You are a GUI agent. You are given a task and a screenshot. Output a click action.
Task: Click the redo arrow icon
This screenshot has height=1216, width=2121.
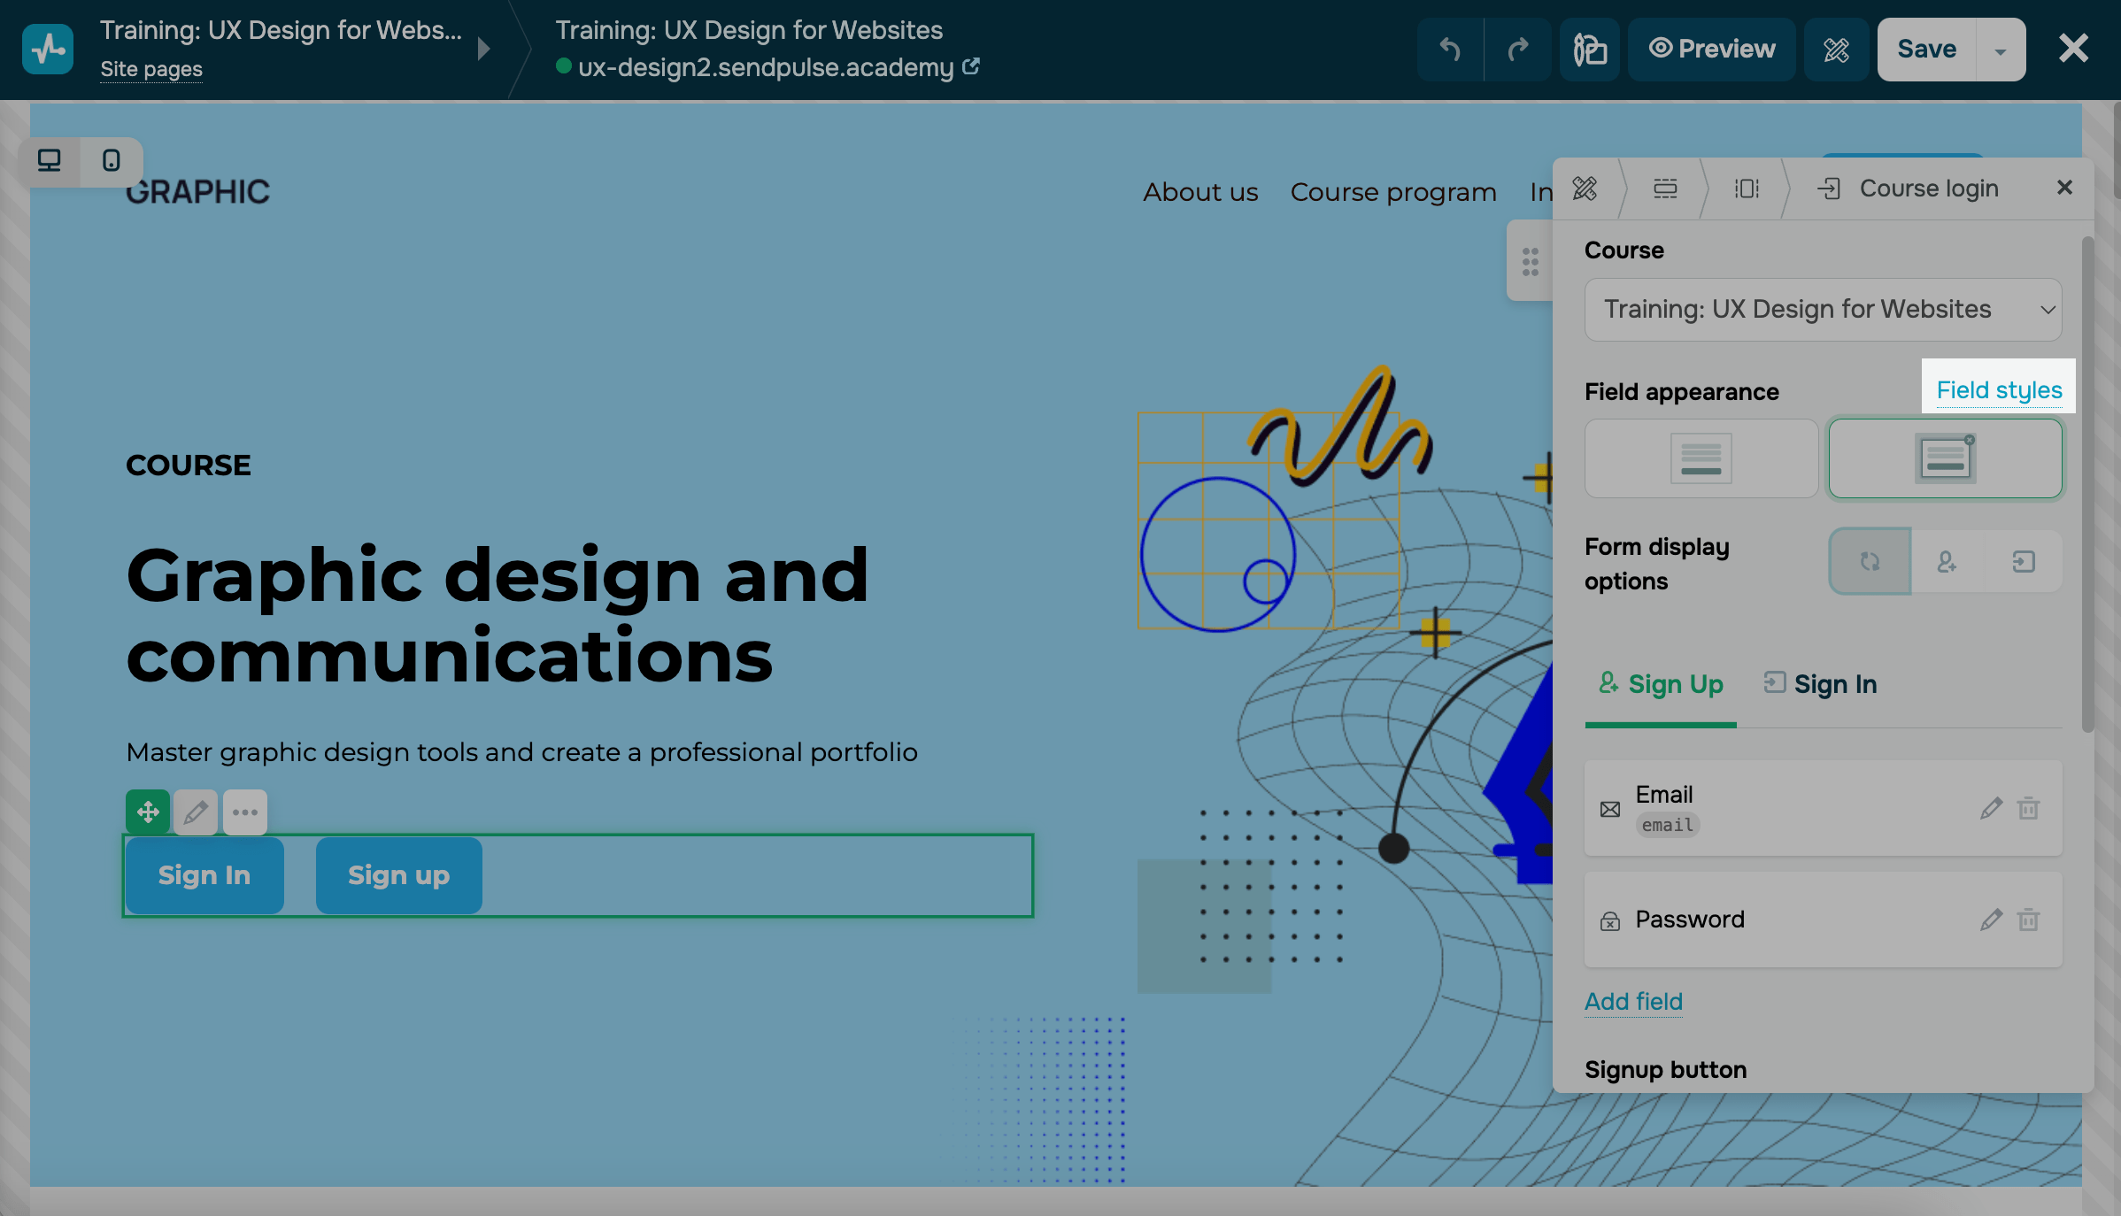(1517, 50)
